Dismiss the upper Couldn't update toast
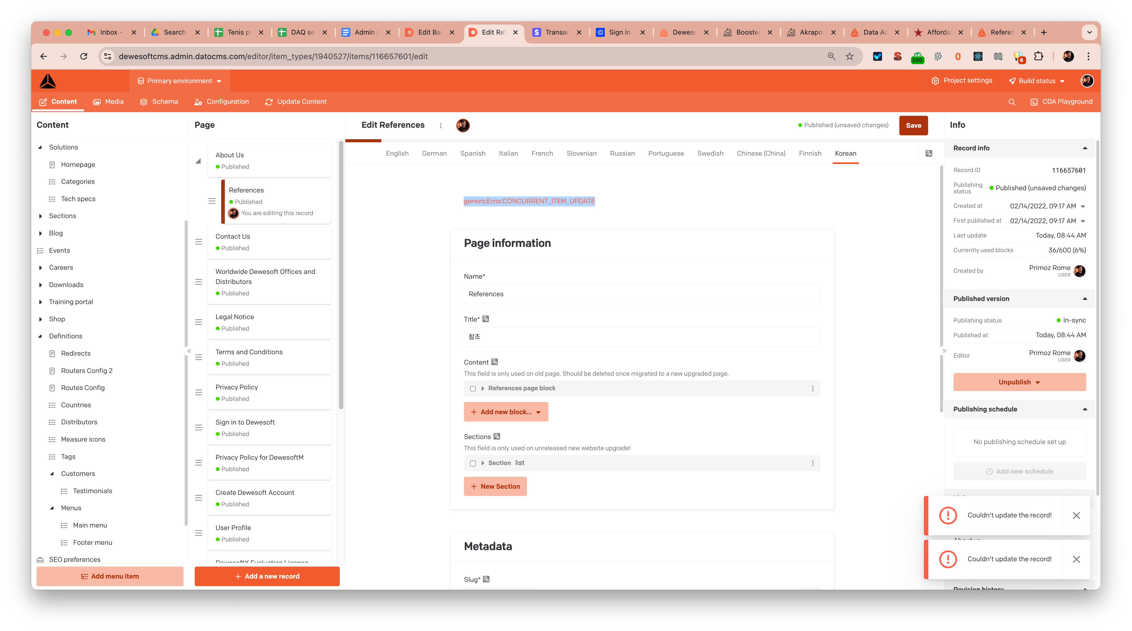The image size is (1132, 631). [x=1076, y=516]
